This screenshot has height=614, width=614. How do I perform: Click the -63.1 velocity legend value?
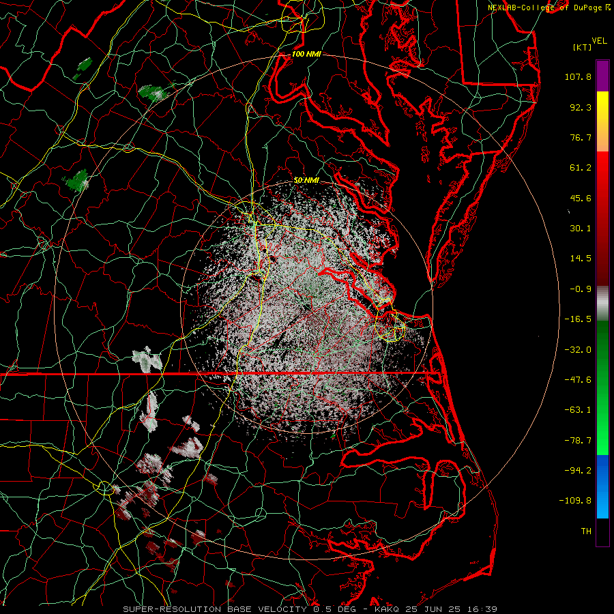[578, 410]
